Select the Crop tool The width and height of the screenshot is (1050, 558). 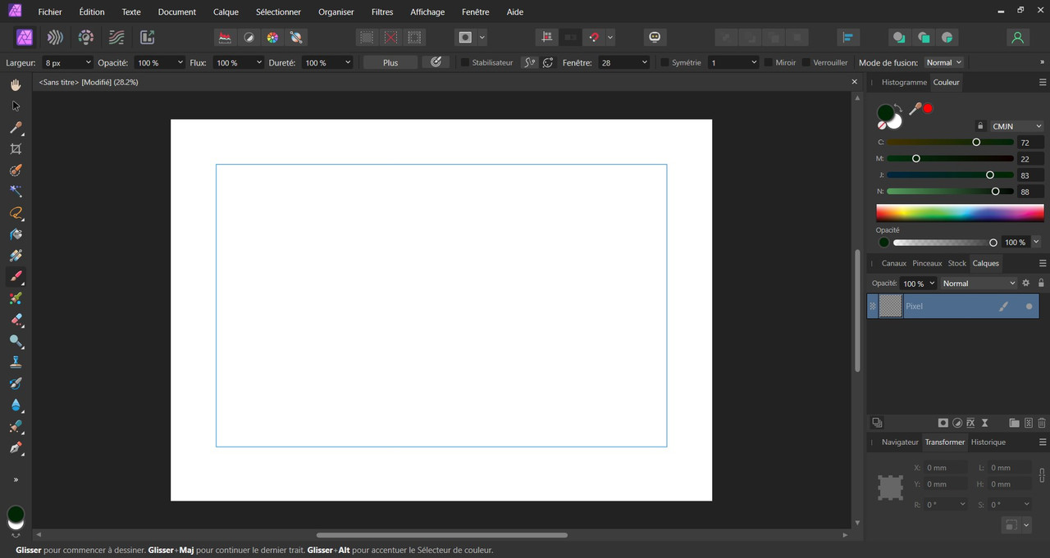[x=16, y=148]
